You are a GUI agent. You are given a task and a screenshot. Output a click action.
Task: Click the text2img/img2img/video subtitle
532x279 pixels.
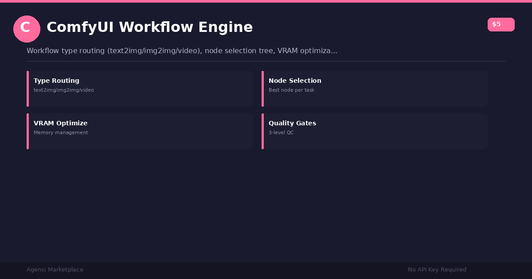[x=64, y=90]
